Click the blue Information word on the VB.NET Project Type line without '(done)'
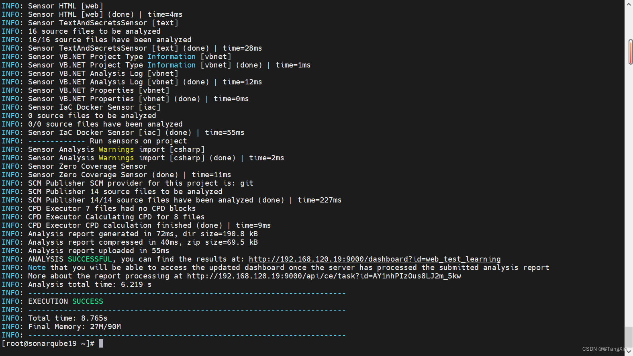Viewport: 633px width, 356px height. coord(171,57)
